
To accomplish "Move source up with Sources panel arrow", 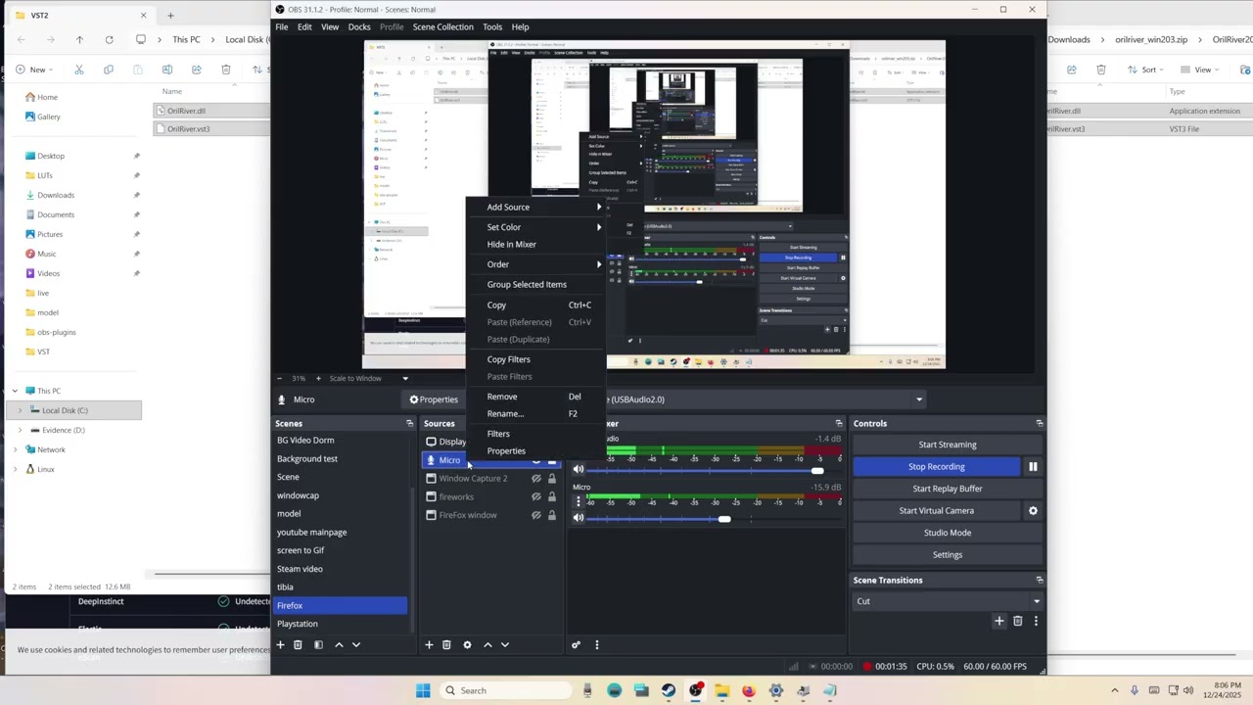I will coord(487,644).
